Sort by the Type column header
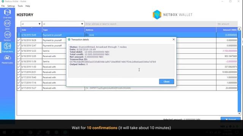243x136 pixels. pos(63,30)
